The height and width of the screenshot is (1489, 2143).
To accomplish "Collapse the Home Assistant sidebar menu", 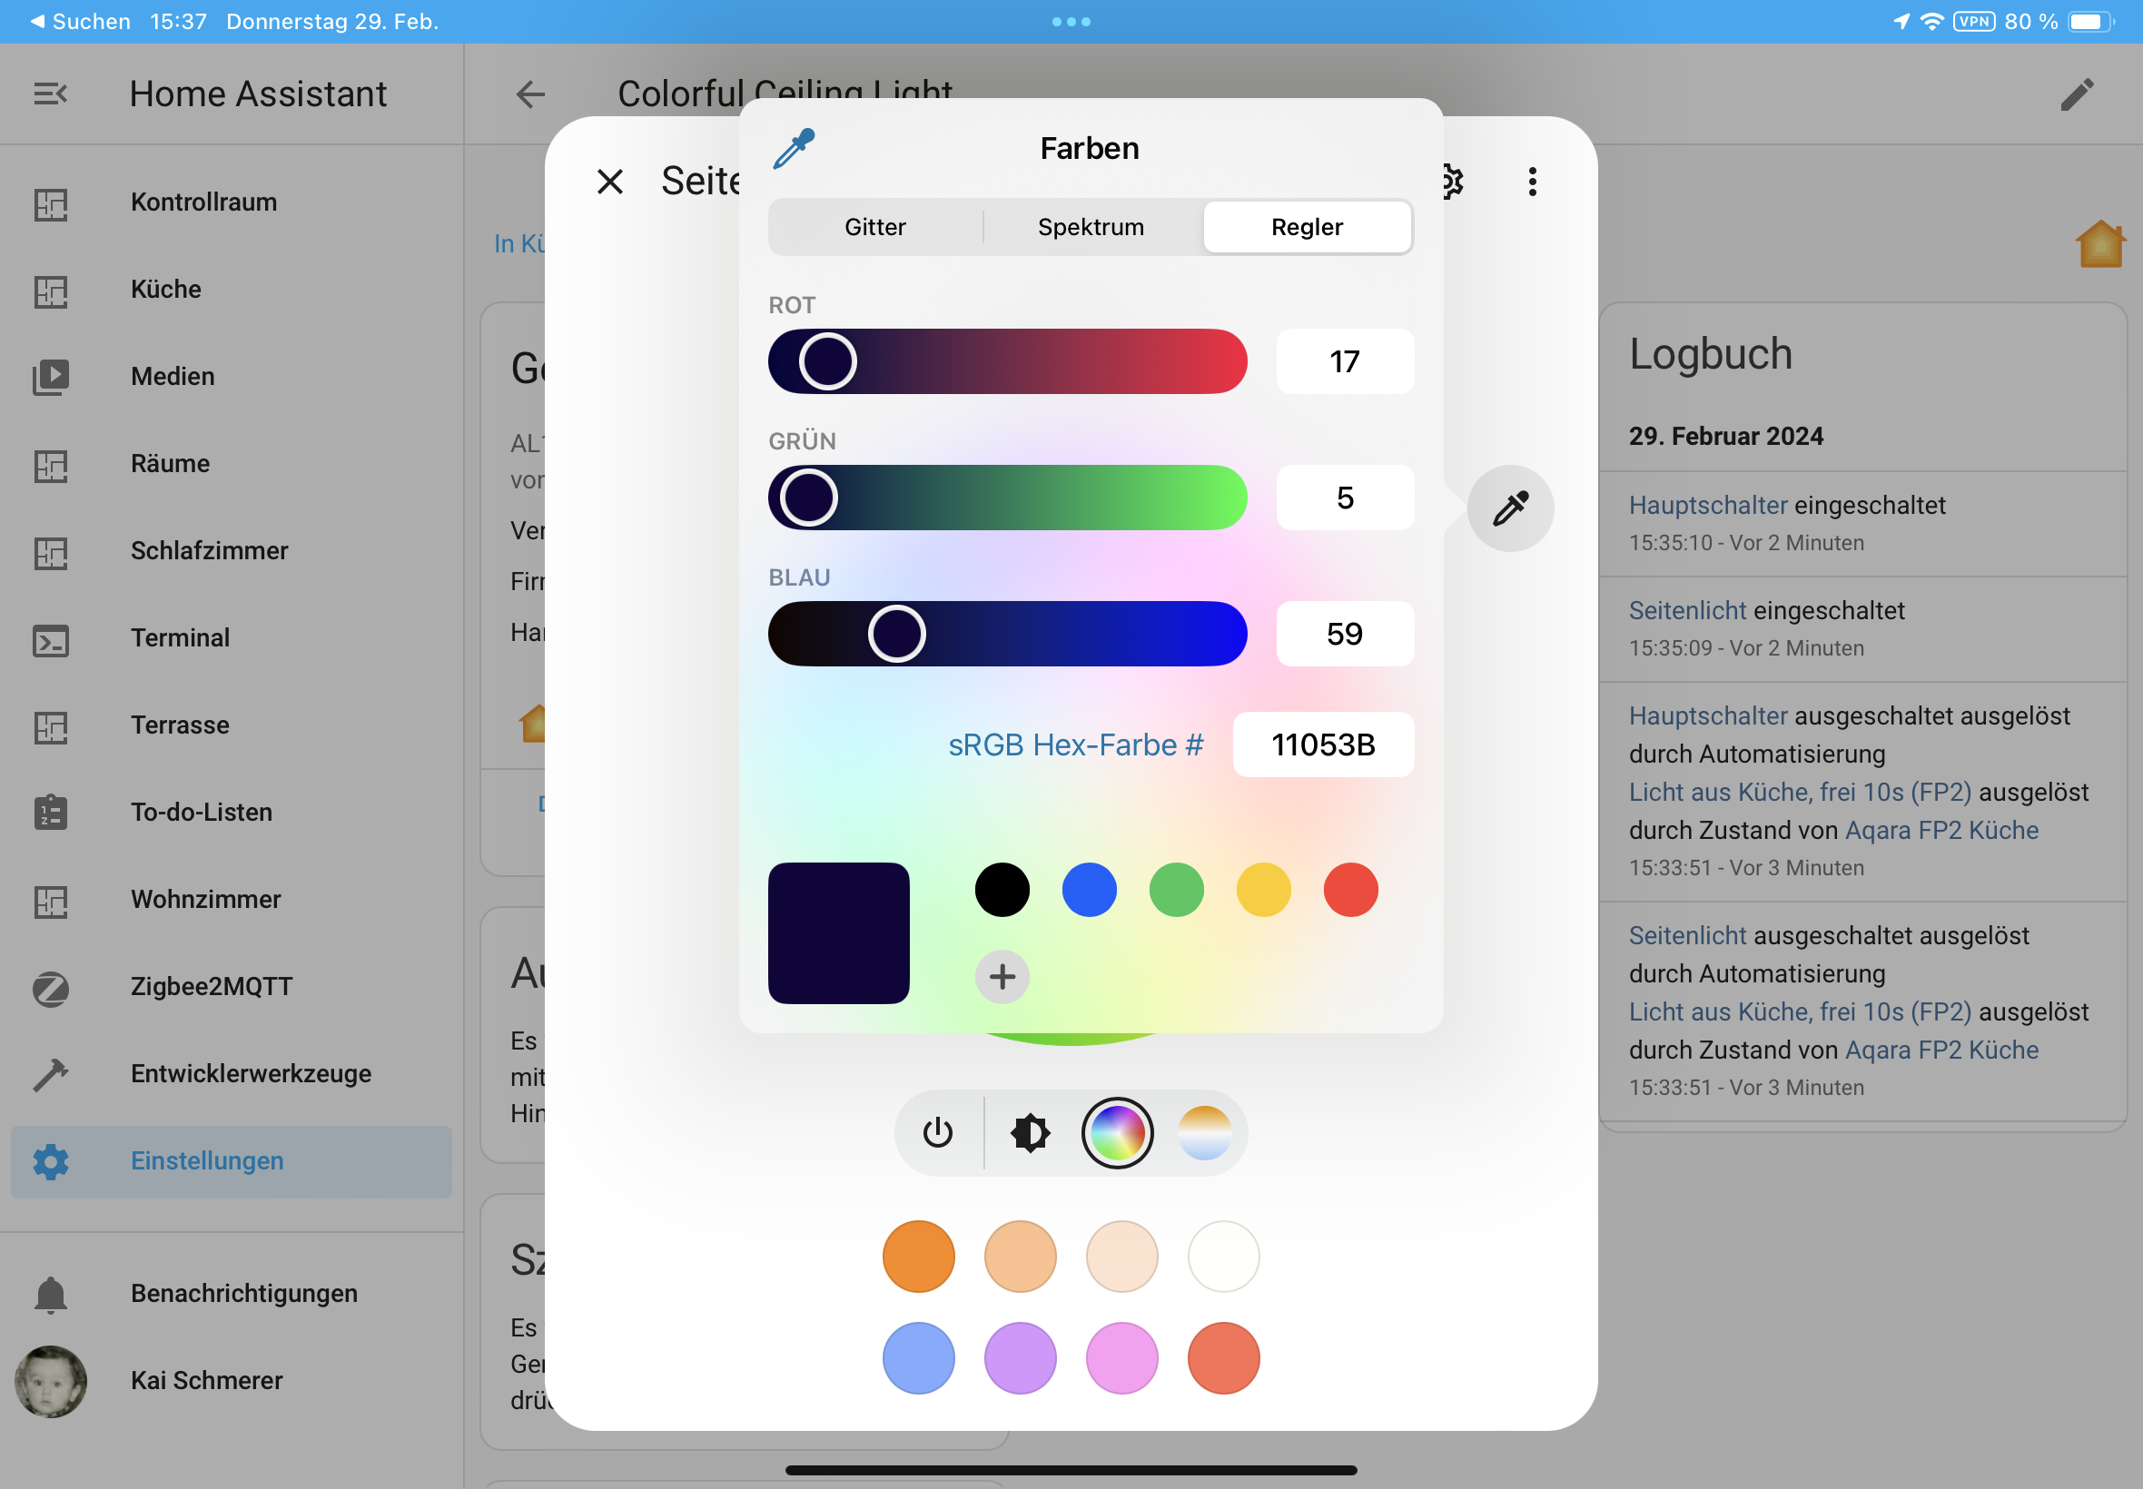I will [50, 94].
